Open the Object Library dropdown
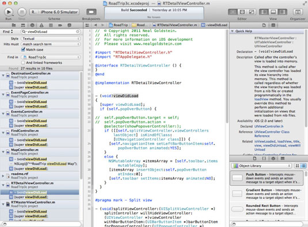Image resolution: width=308 pixels, height=227 pixels. coord(261,166)
